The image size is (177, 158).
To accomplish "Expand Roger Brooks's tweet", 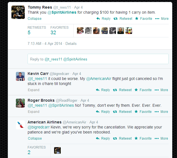I will [33, 112].
